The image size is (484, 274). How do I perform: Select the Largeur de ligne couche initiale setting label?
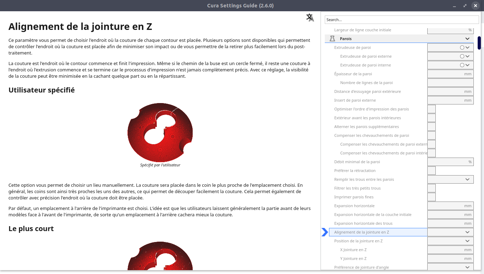tap(362, 30)
